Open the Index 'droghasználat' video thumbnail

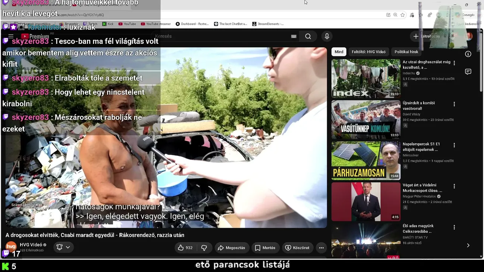366,79
